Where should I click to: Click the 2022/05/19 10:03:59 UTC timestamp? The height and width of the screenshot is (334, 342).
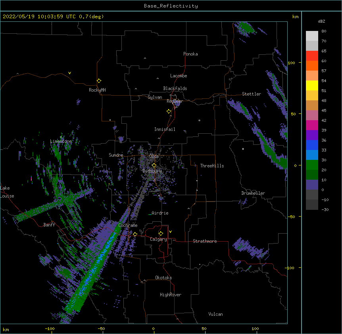click(x=40, y=17)
